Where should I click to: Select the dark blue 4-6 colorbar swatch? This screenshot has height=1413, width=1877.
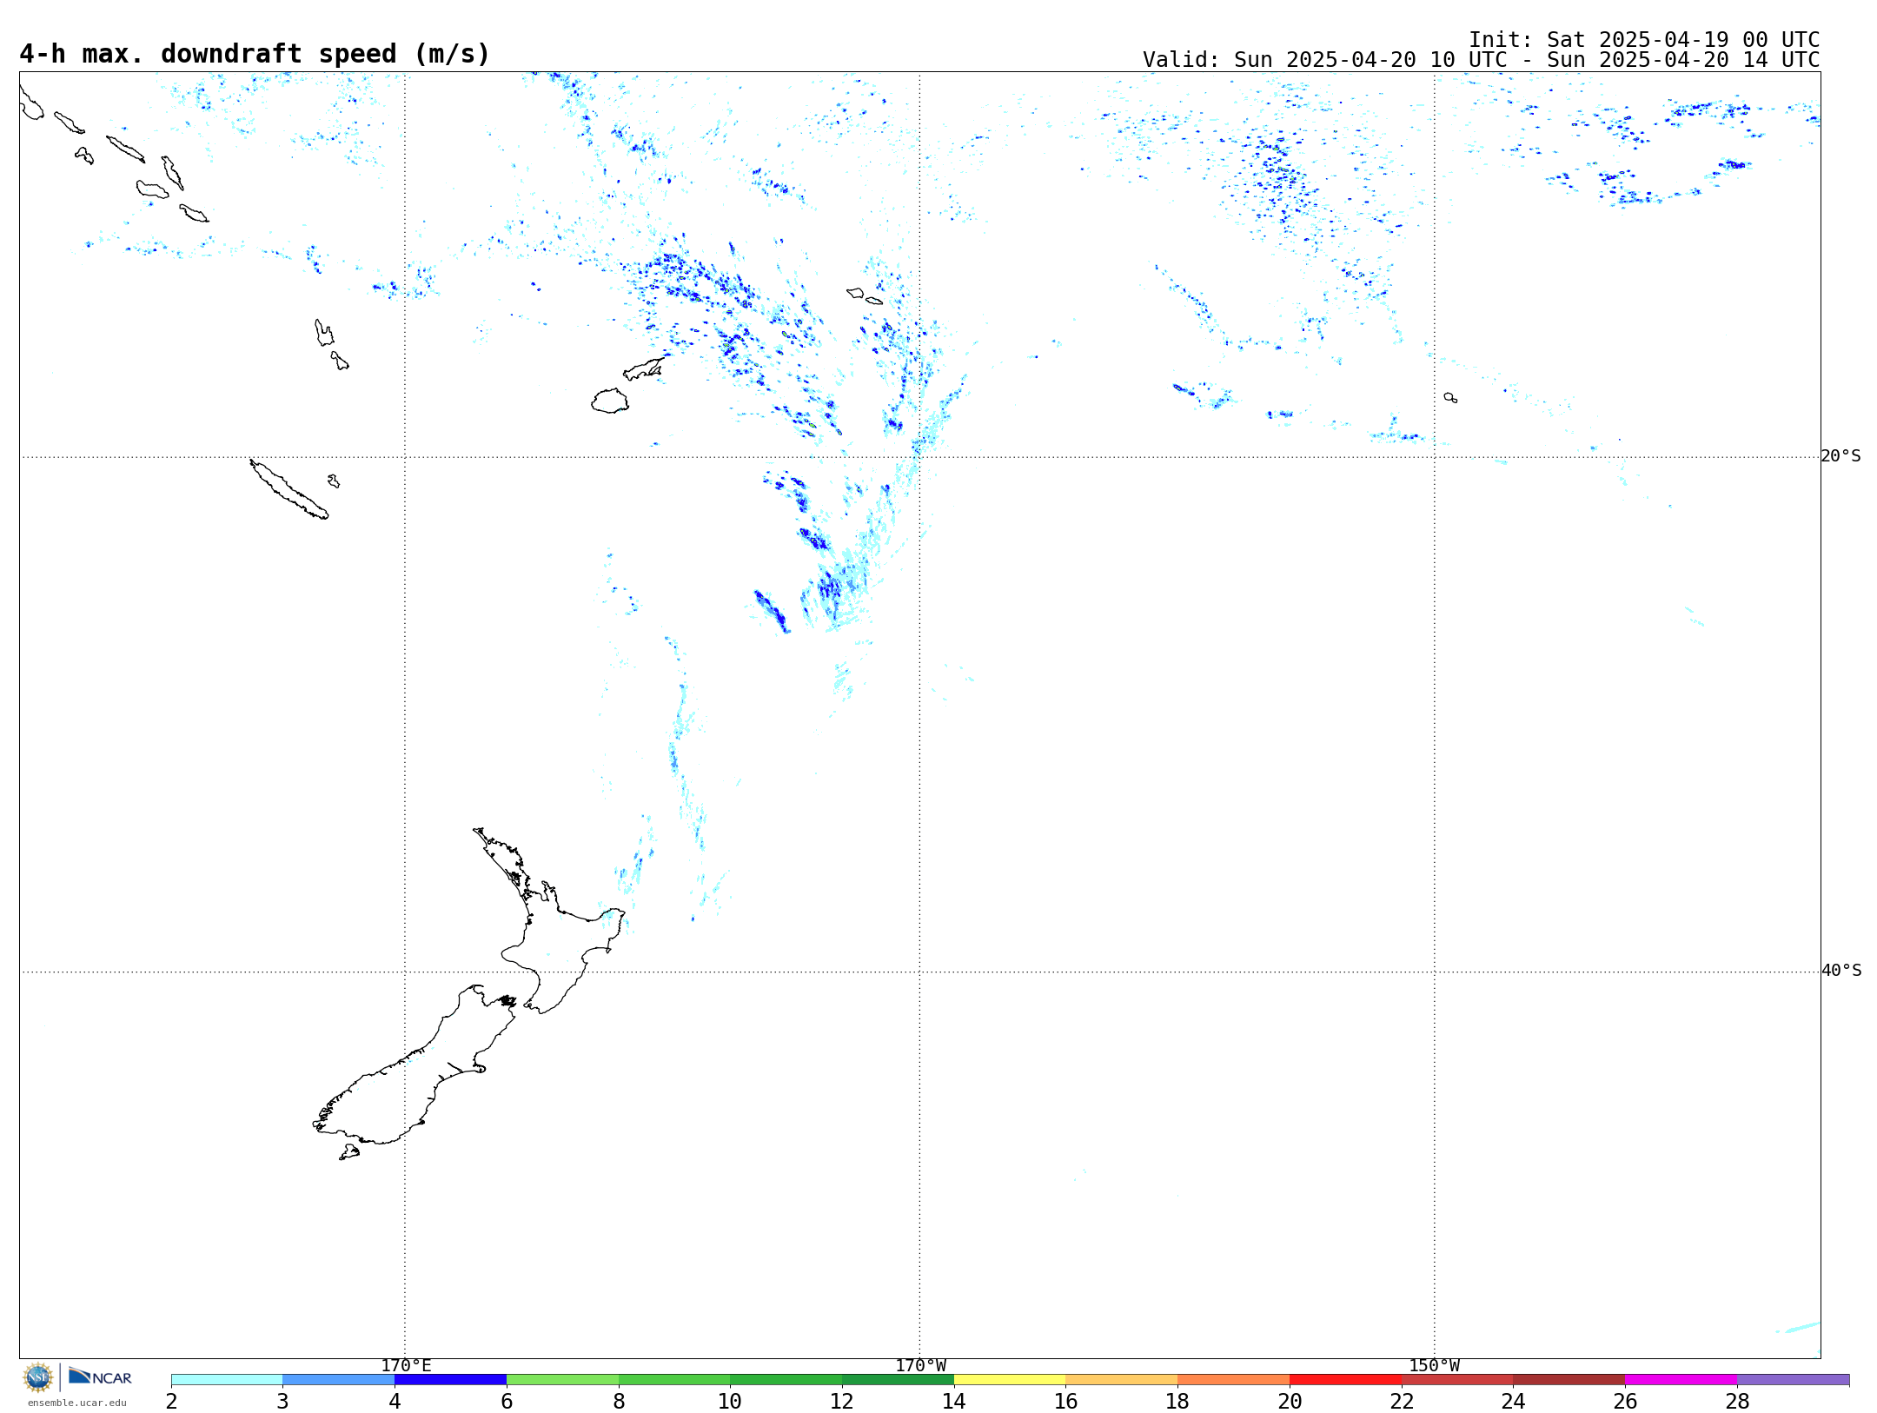point(450,1380)
